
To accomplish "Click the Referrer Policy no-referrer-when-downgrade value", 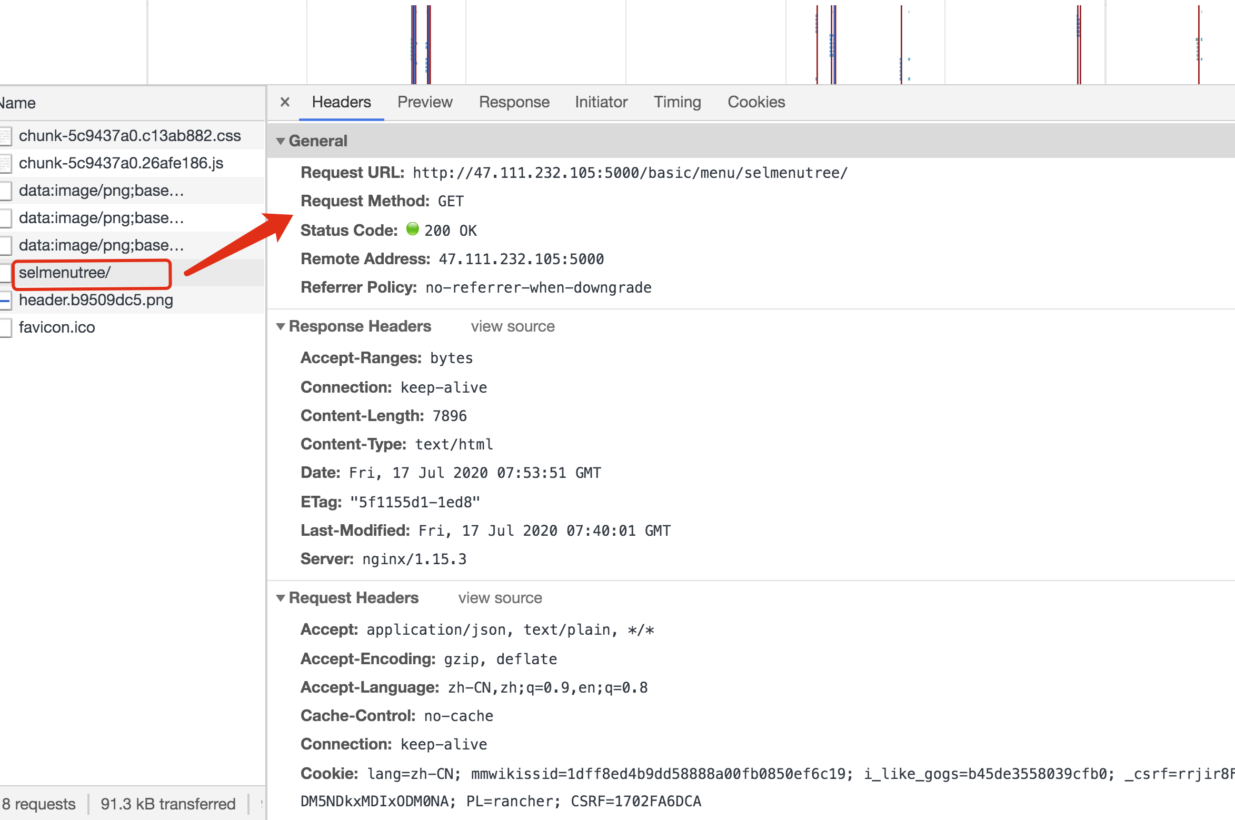I will coord(539,287).
